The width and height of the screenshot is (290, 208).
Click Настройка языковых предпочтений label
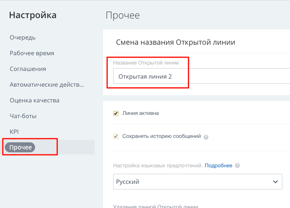[x=158, y=165]
